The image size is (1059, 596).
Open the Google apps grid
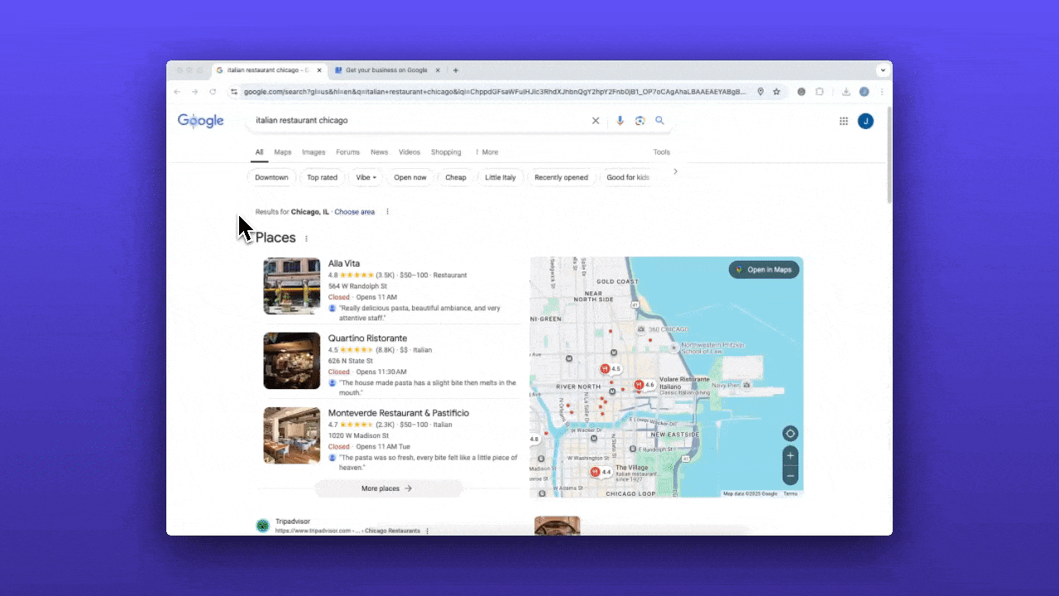click(843, 121)
